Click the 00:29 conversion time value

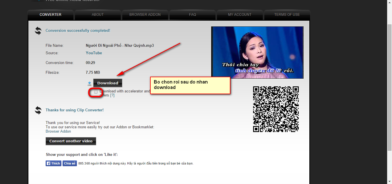tap(90, 63)
